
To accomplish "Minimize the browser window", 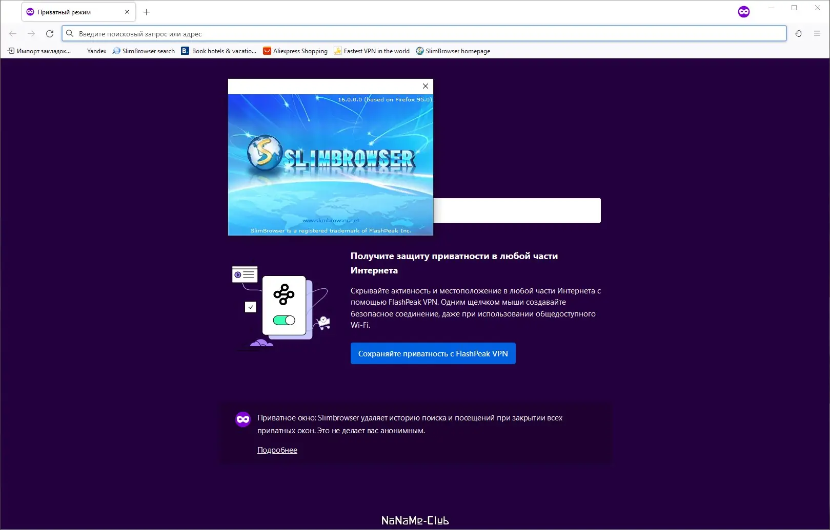I will [771, 8].
